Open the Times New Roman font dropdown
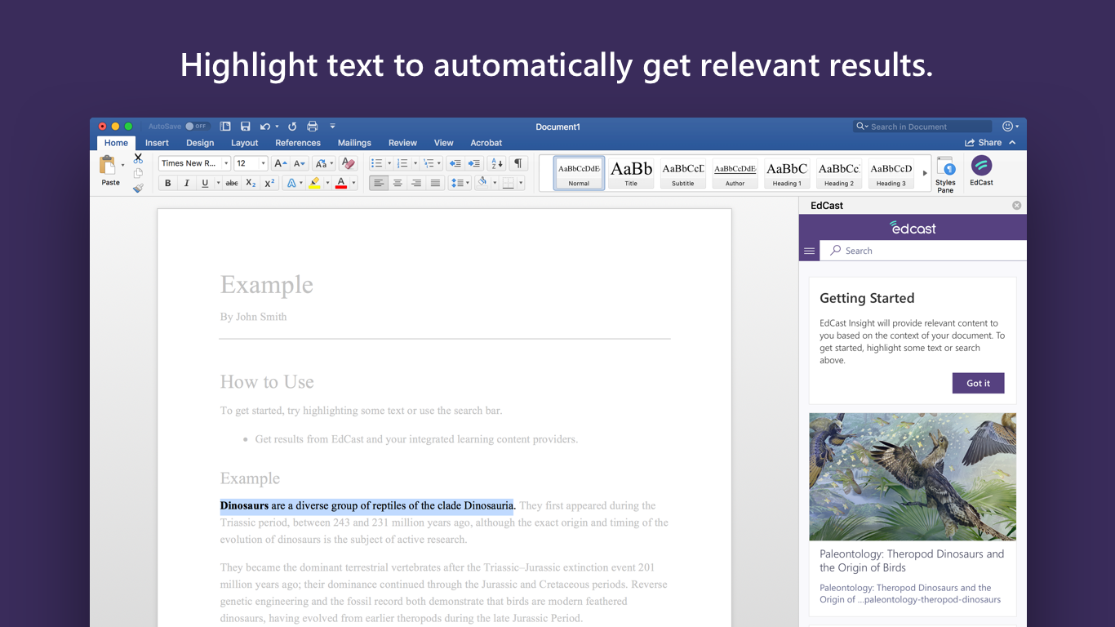Image resolution: width=1115 pixels, height=627 pixels. pyautogui.click(x=226, y=163)
